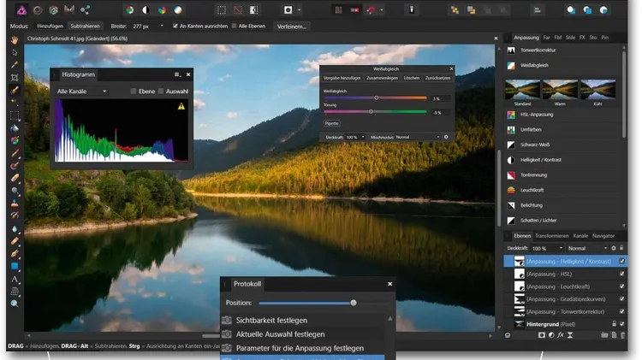Hide the Hintergrund pixel layer

point(622,324)
